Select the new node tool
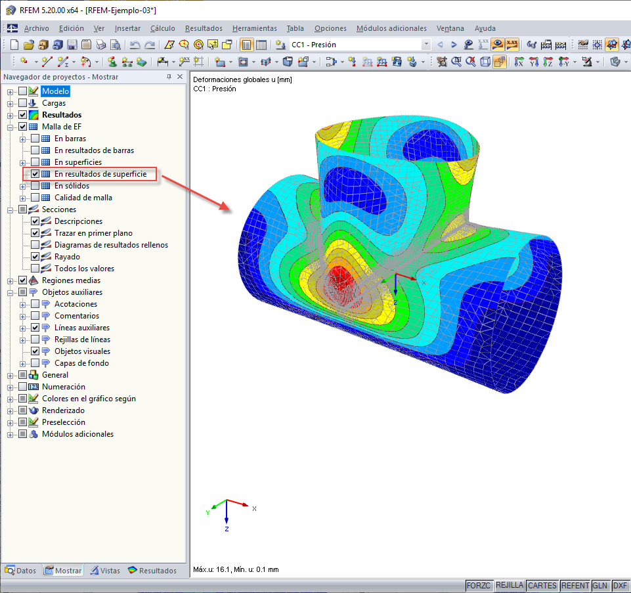Screen dimensions: 631x593 point(24,62)
